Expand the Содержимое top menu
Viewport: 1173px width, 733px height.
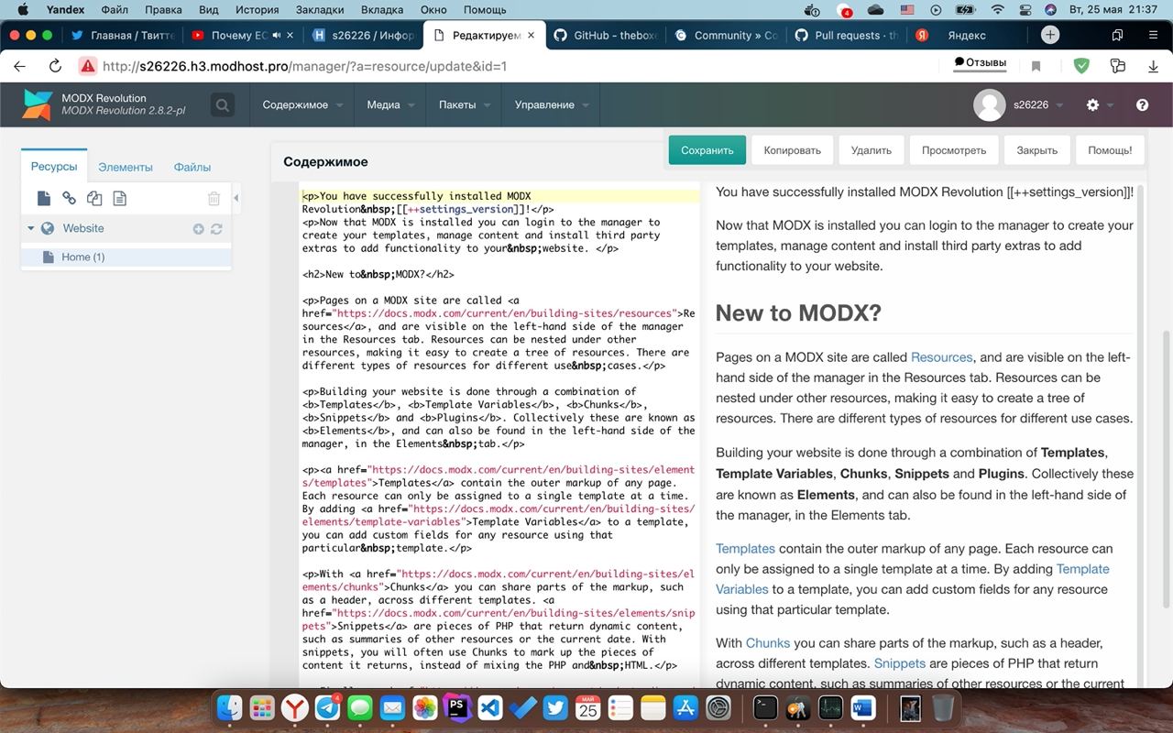pyautogui.click(x=302, y=105)
